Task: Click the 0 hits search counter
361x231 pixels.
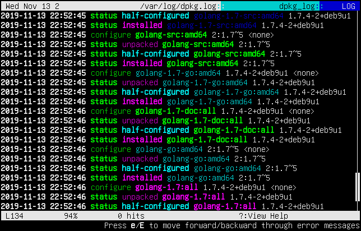Action: point(131,216)
